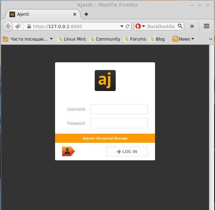This screenshot has height=210, width=215.
Task: Open the Linux Mint bookmark
Action: tap(72, 39)
